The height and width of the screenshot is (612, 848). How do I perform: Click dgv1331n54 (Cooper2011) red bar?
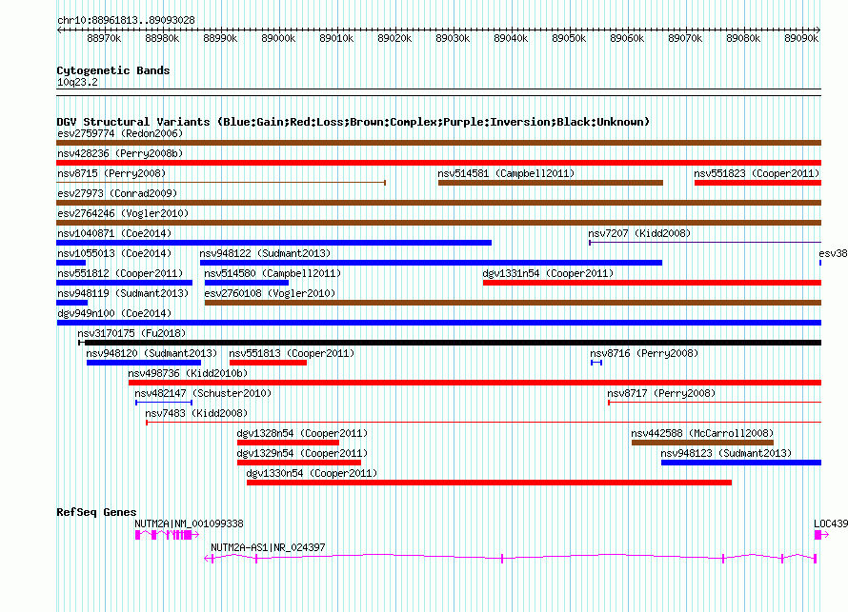(653, 283)
